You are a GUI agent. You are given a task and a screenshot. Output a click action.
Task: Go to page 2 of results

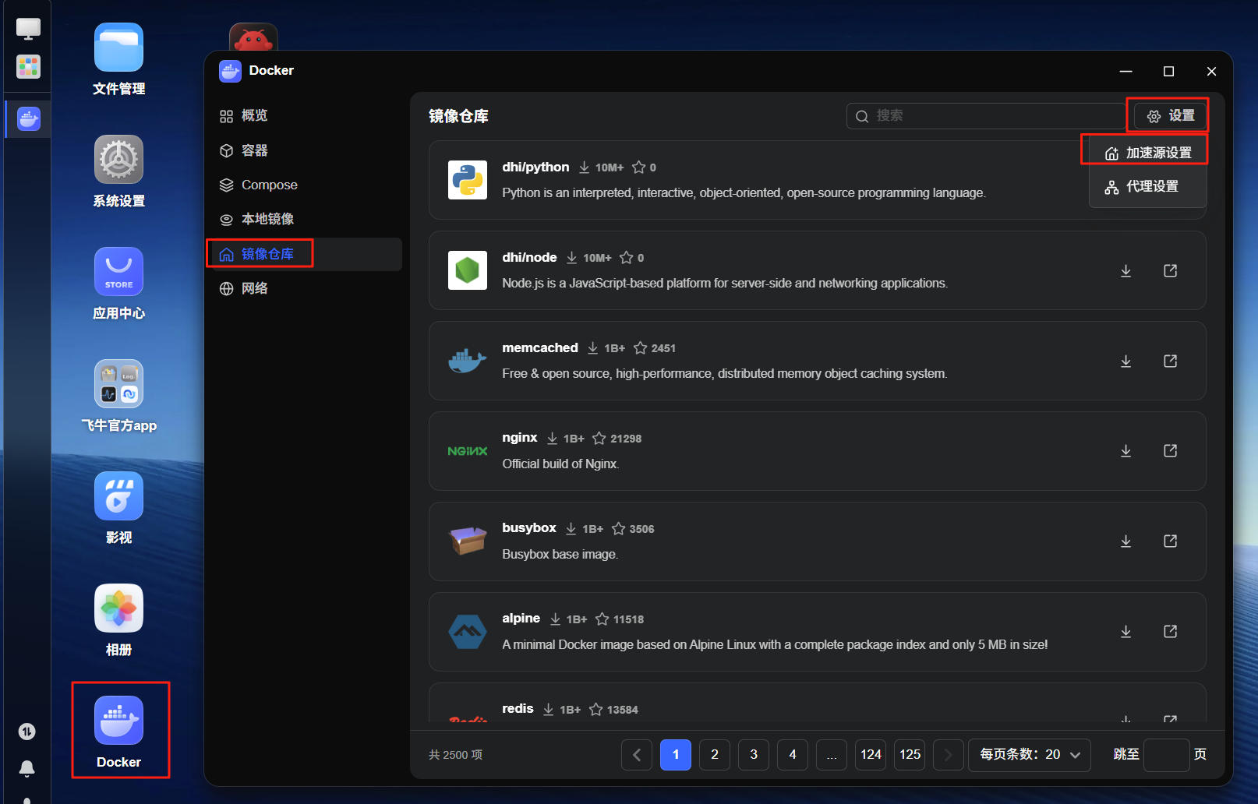click(x=715, y=754)
